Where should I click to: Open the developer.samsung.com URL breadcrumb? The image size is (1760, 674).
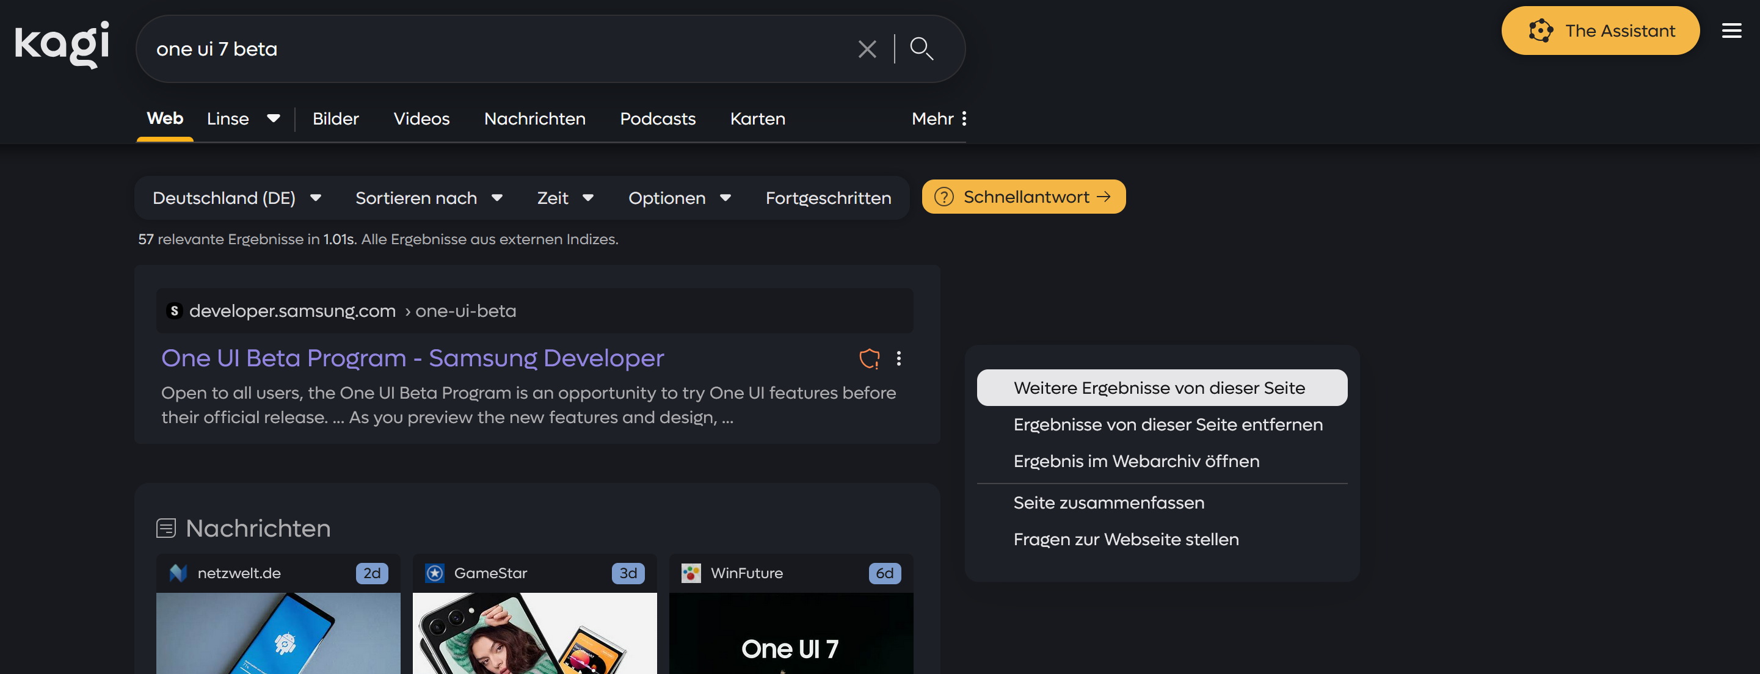(x=352, y=311)
